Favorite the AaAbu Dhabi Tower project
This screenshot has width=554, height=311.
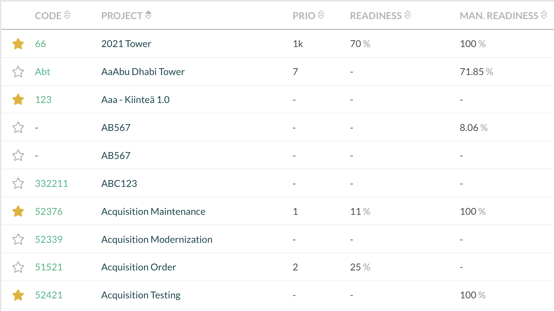(18, 72)
